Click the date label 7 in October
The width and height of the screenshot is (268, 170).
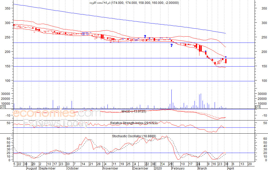click(74, 164)
